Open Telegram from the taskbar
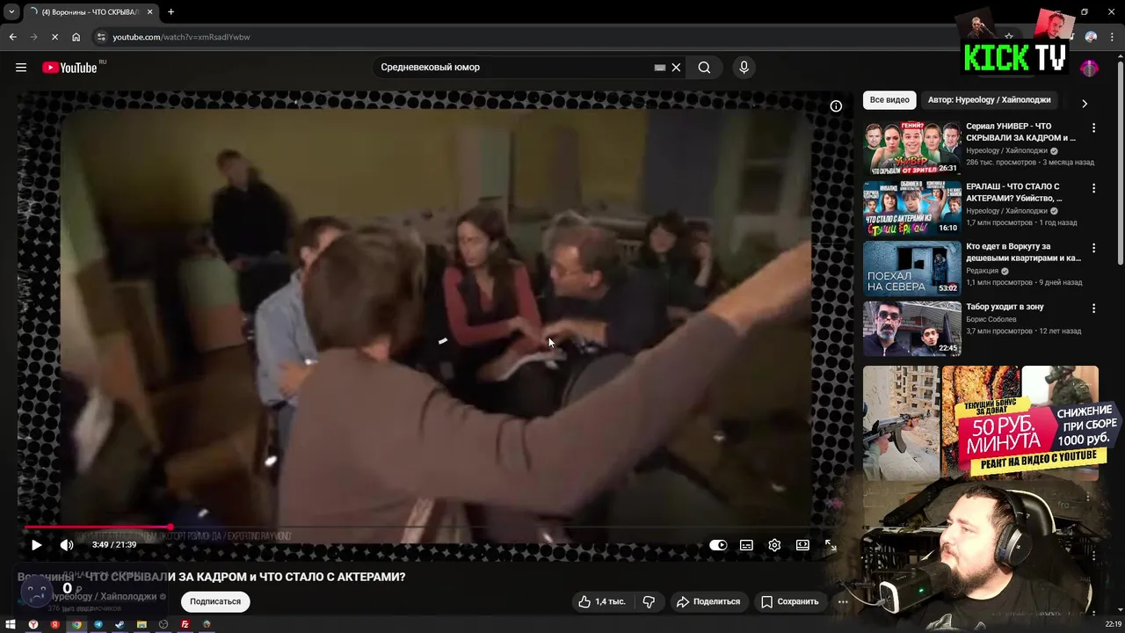This screenshot has width=1125, height=633. point(98,624)
